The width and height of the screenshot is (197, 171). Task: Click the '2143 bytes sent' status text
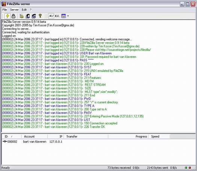[x=158, y=168]
